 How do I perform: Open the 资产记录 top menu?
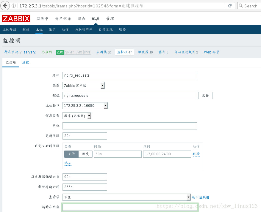pos(63,18)
